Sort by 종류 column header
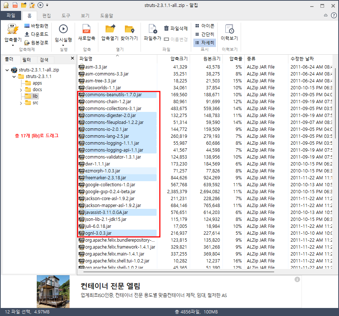Image resolution: width=339 pixels, height=316 pixels. [x=267, y=59]
